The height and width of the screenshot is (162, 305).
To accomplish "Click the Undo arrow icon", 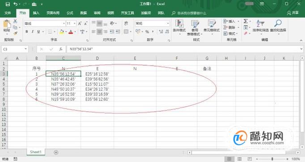I will tap(15, 4).
